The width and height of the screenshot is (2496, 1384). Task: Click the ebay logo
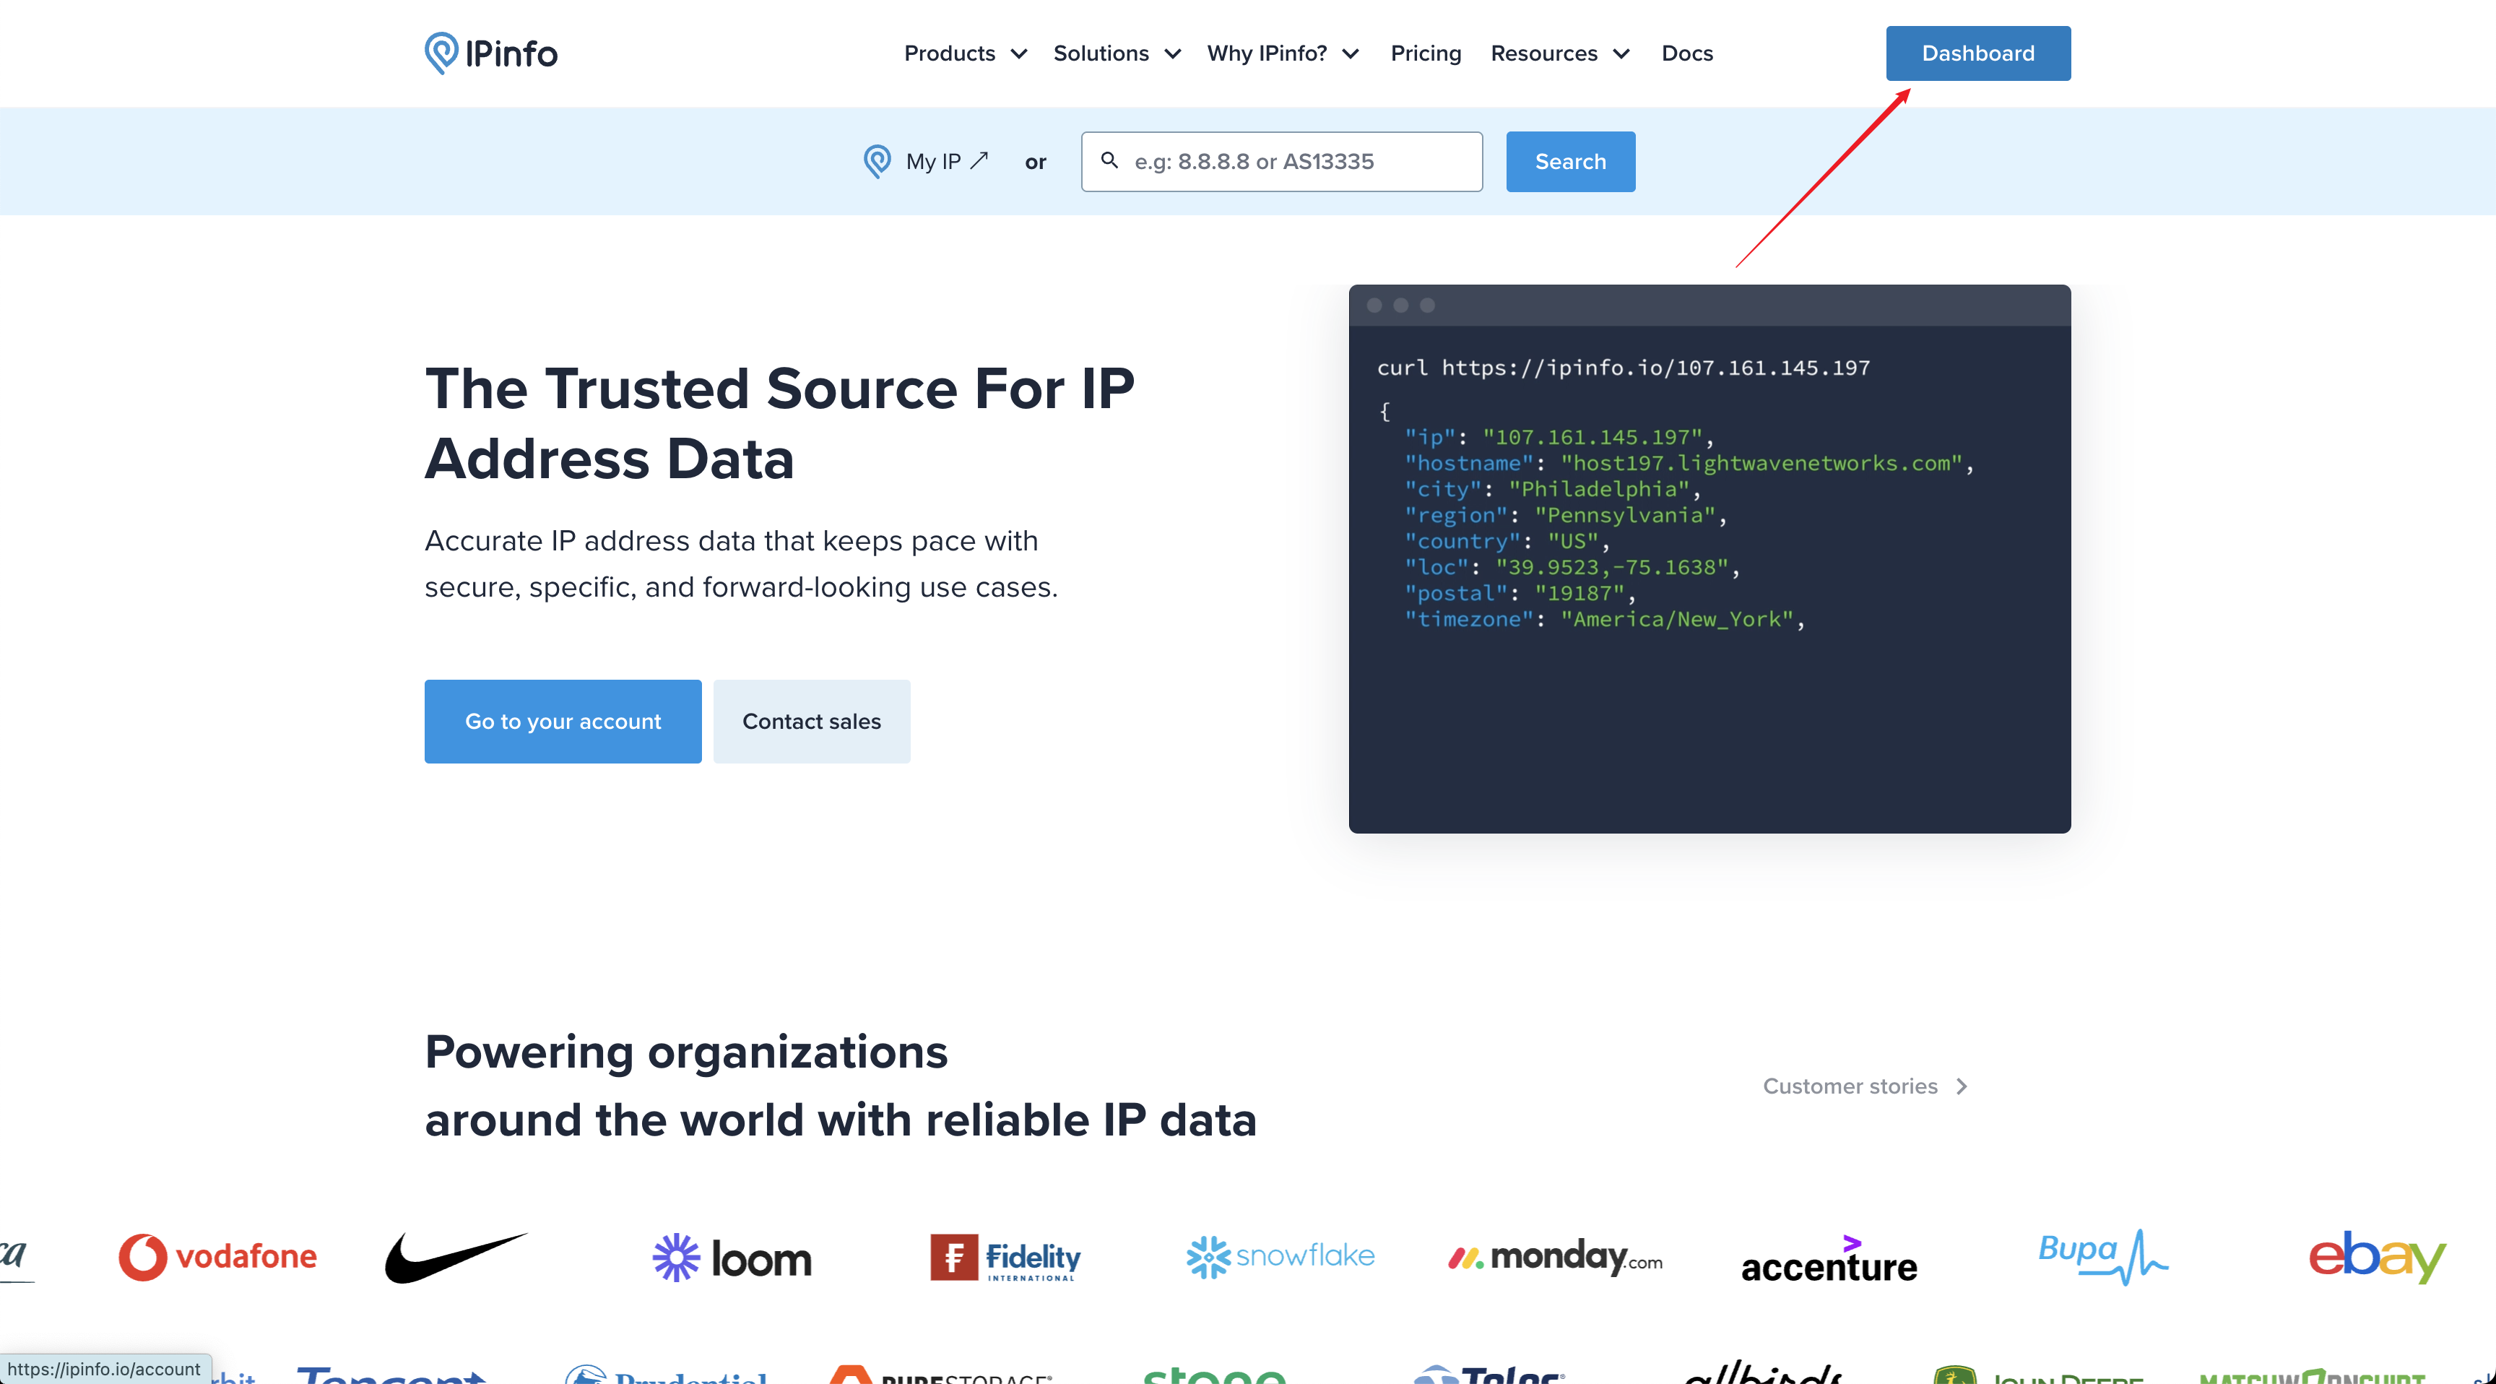[2377, 1257]
